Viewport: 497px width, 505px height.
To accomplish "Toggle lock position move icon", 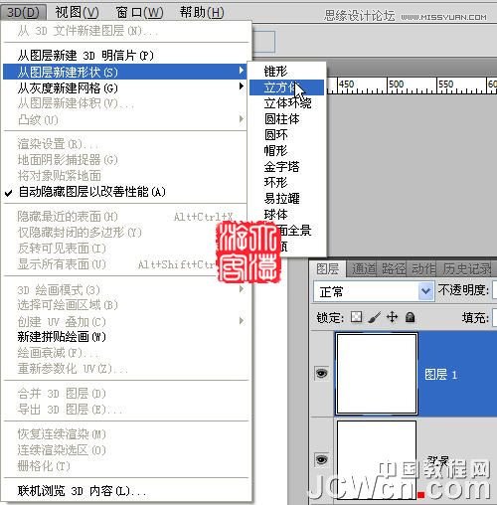I will point(393,317).
